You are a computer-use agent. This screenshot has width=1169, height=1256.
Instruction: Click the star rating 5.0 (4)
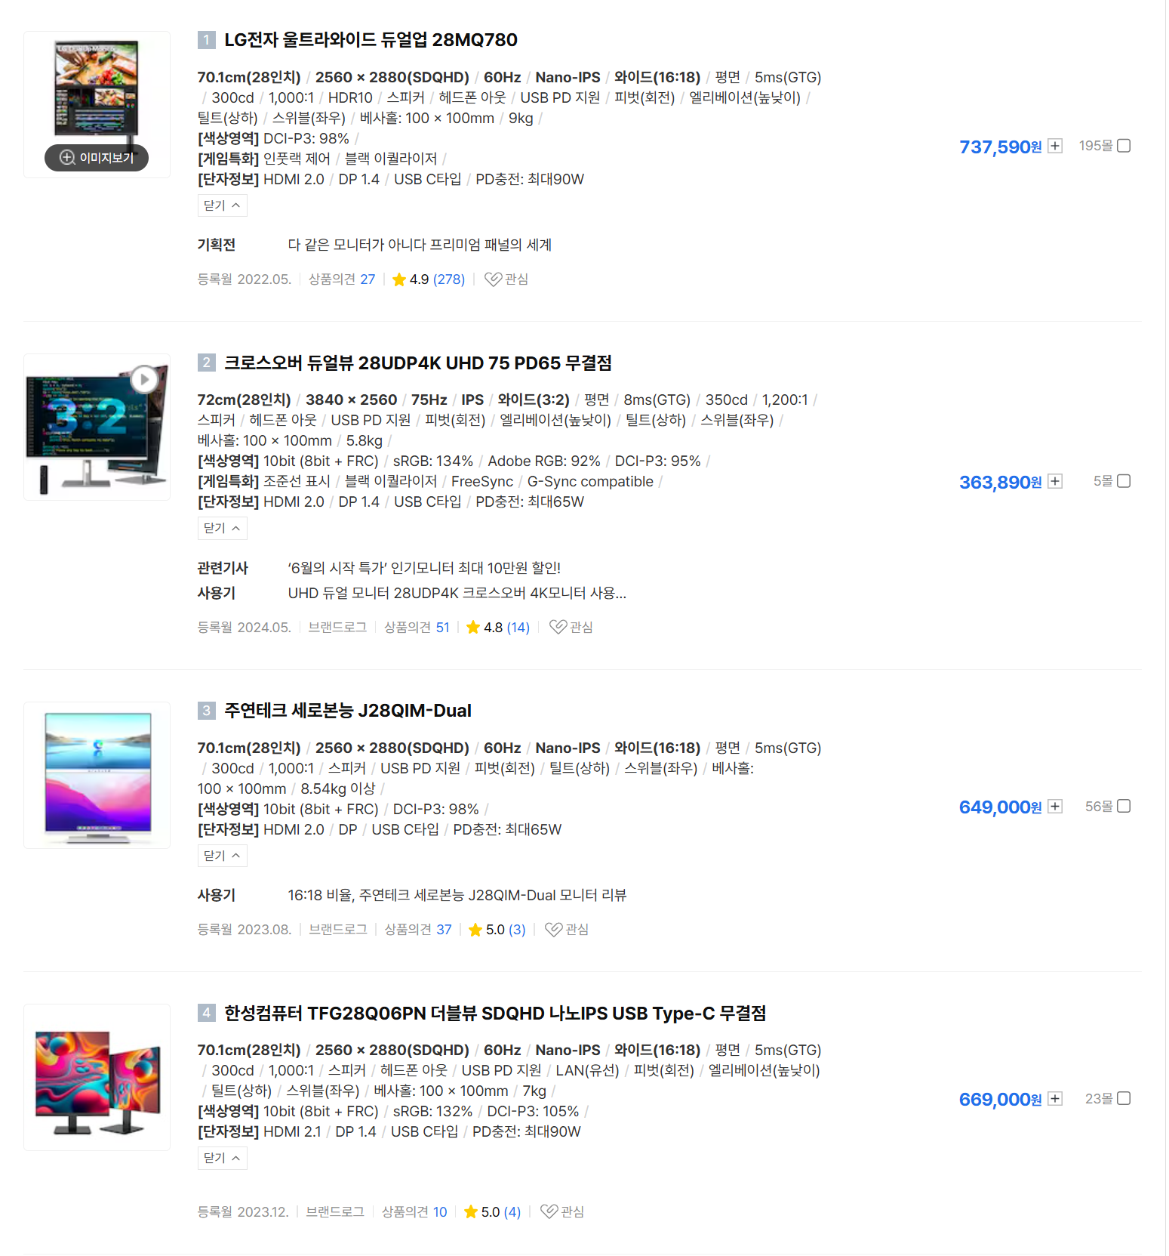[492, 1212]
